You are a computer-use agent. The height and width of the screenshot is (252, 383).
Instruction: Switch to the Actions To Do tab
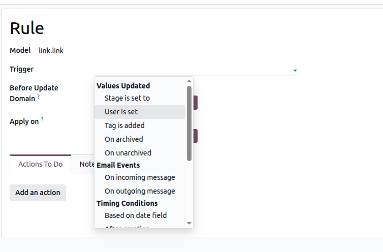click(40, 164)
